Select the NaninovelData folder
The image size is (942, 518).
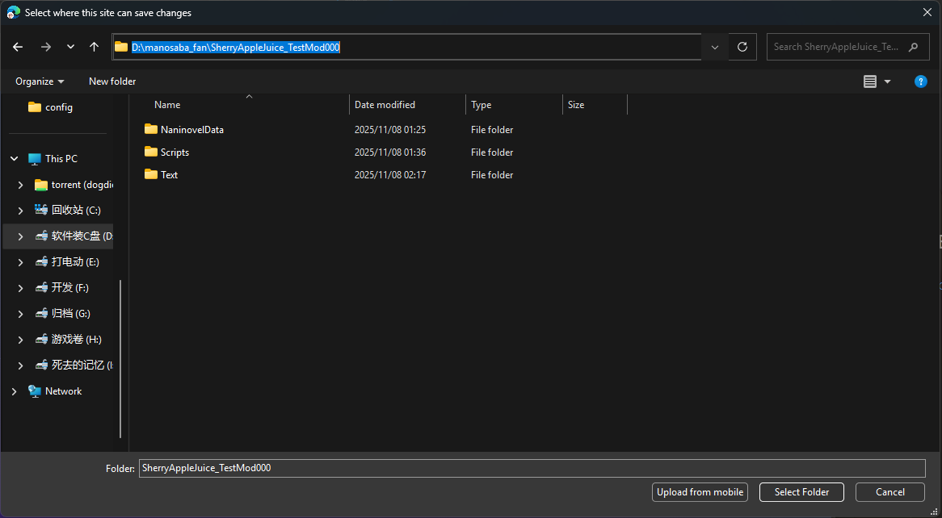coord(191,130)
